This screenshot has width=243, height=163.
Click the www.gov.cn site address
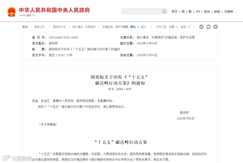(x=27, y=15)
